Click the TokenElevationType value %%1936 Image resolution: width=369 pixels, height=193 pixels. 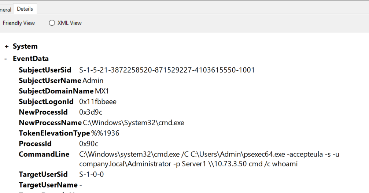pyautogui.click(x=105, y=133)
